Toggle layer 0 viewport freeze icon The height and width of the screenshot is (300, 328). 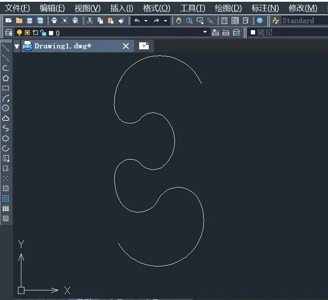35,32
